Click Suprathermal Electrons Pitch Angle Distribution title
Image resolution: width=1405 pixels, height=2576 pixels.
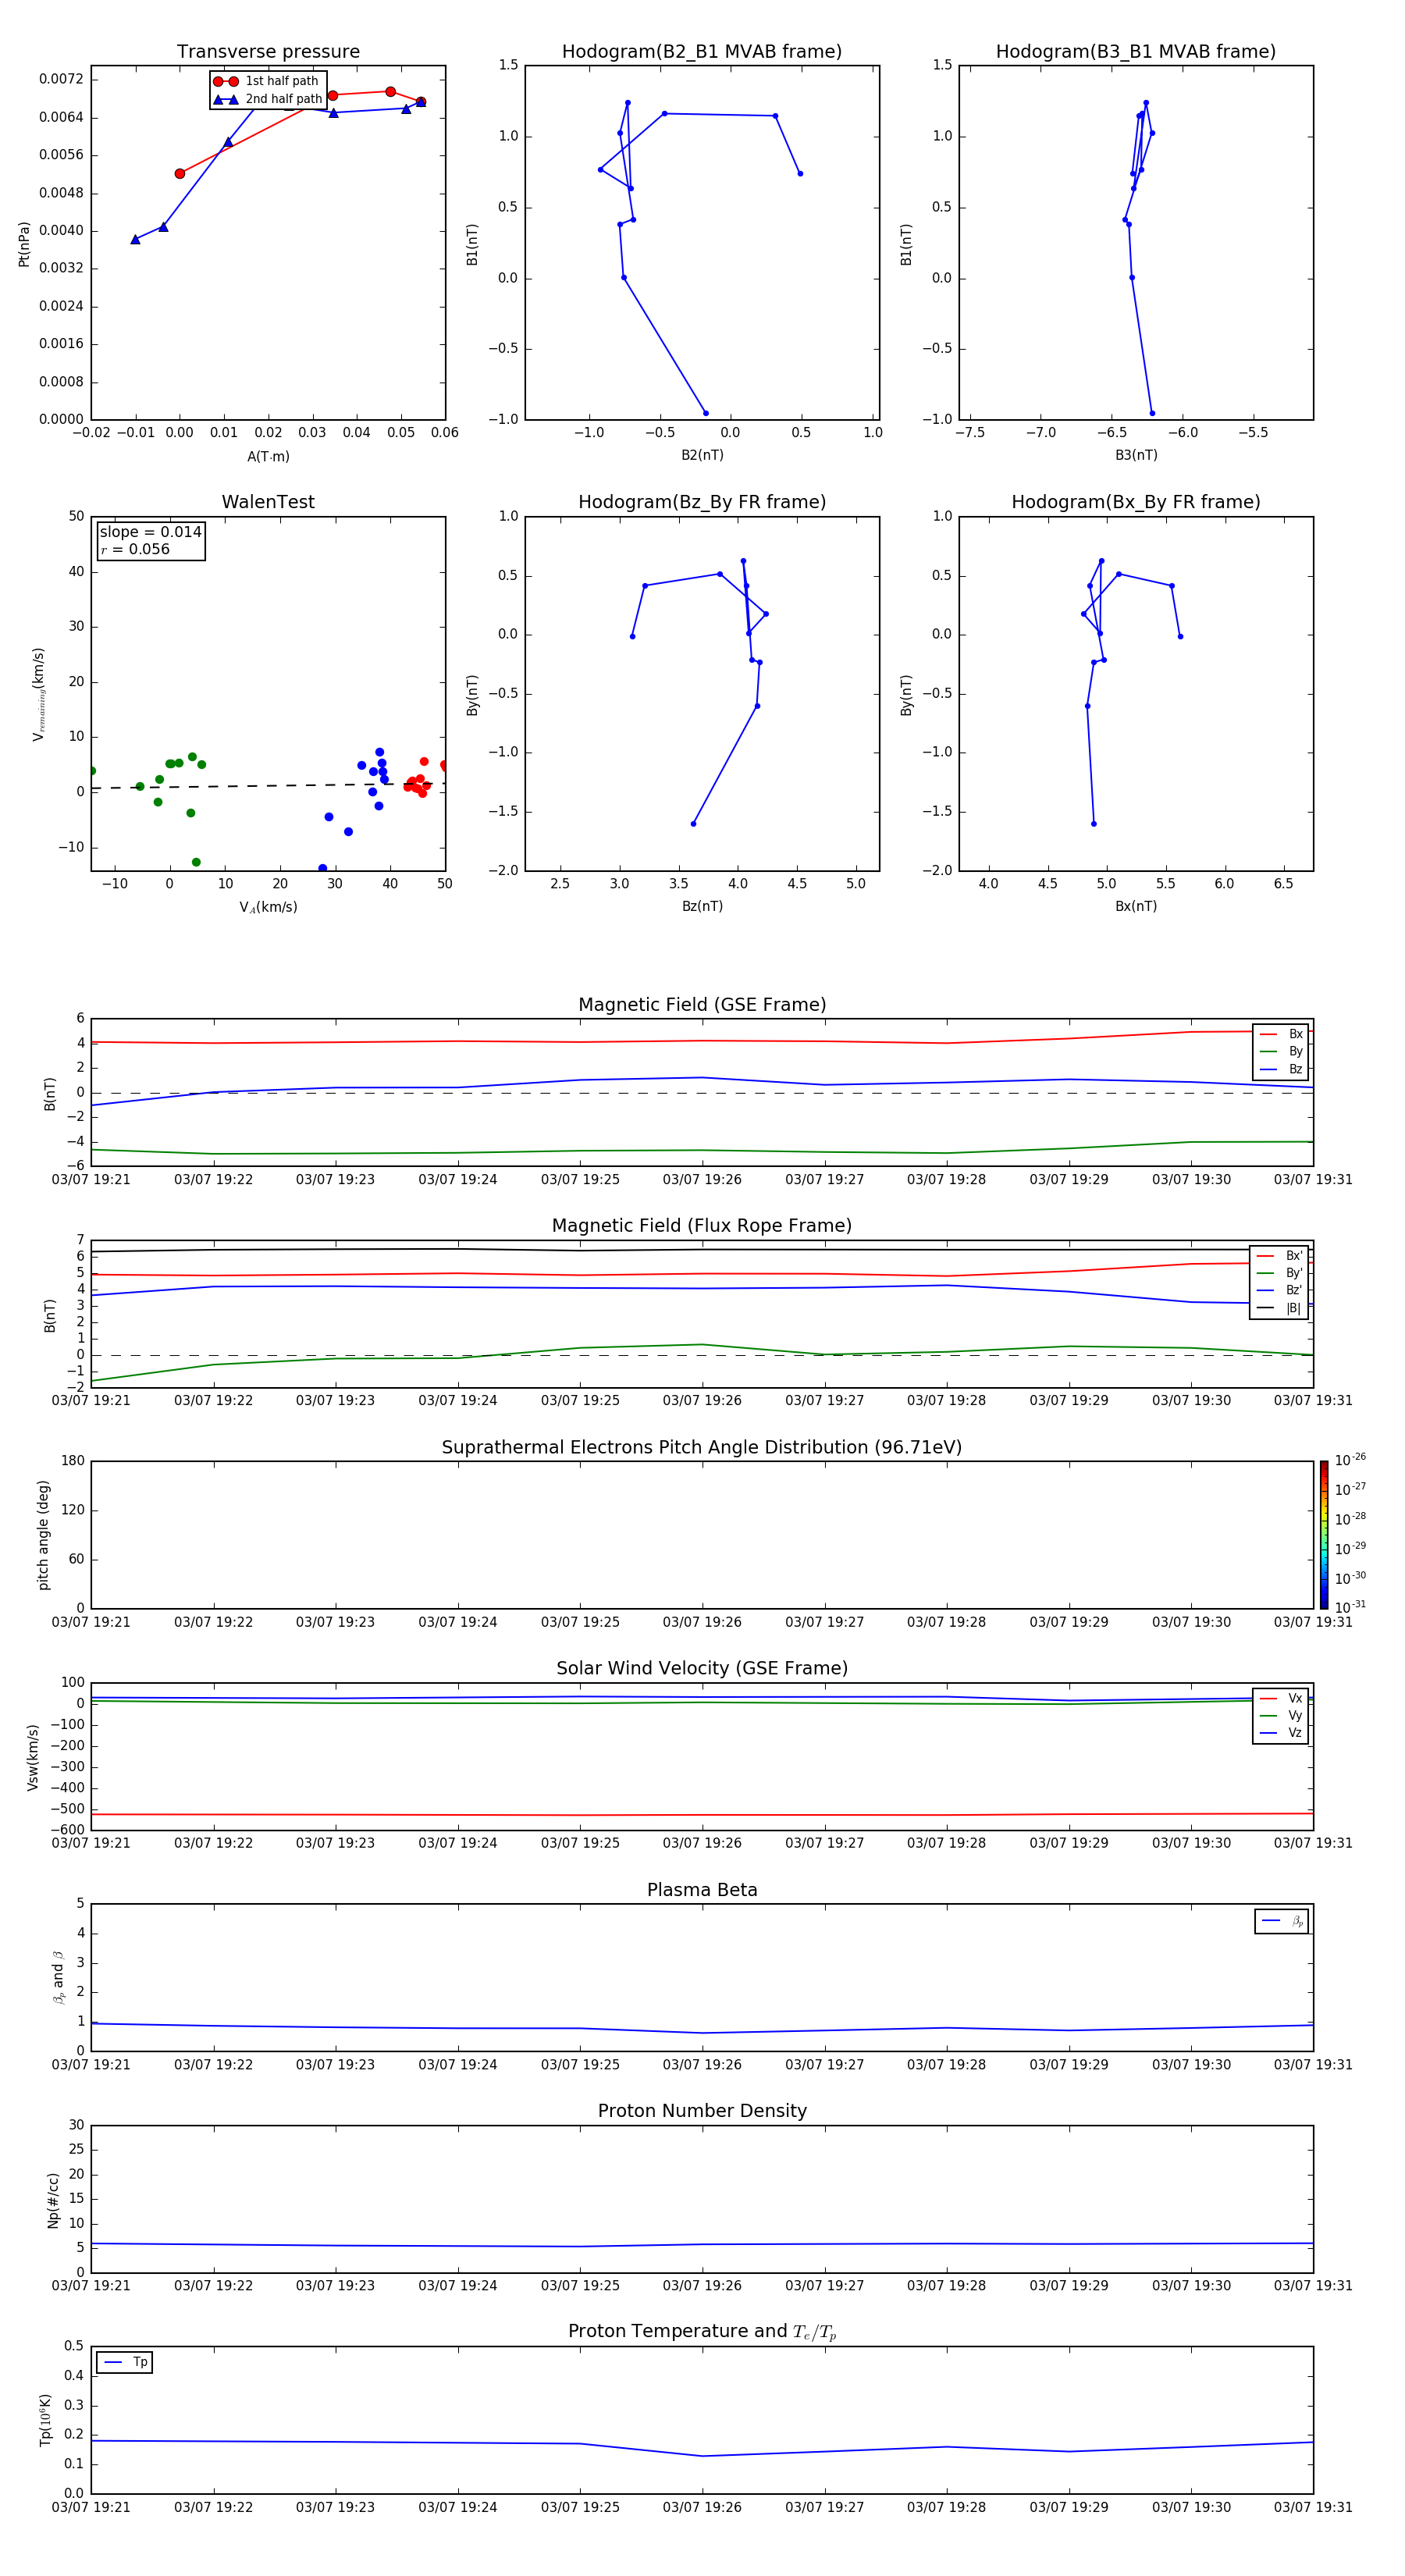click(702, 1447)
